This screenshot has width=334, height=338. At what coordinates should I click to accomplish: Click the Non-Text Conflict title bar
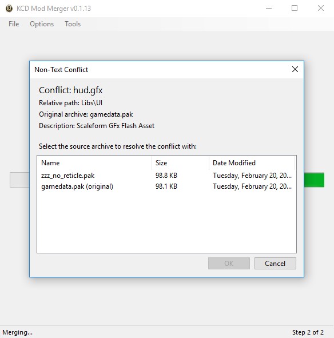point(160,70)
